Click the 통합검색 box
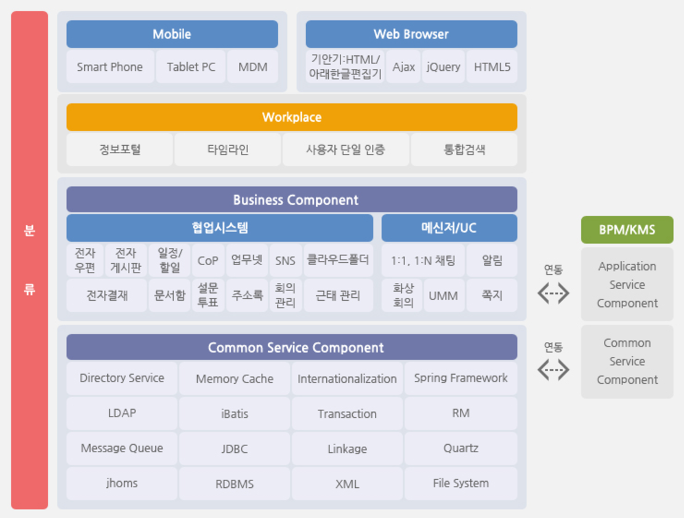Image resolution: width=684 pixels, height=518 pixels. click(x=464, y=149)
